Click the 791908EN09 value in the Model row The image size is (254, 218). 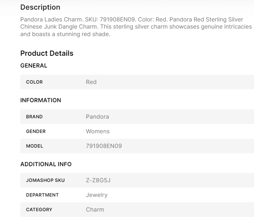pos(104,146)
